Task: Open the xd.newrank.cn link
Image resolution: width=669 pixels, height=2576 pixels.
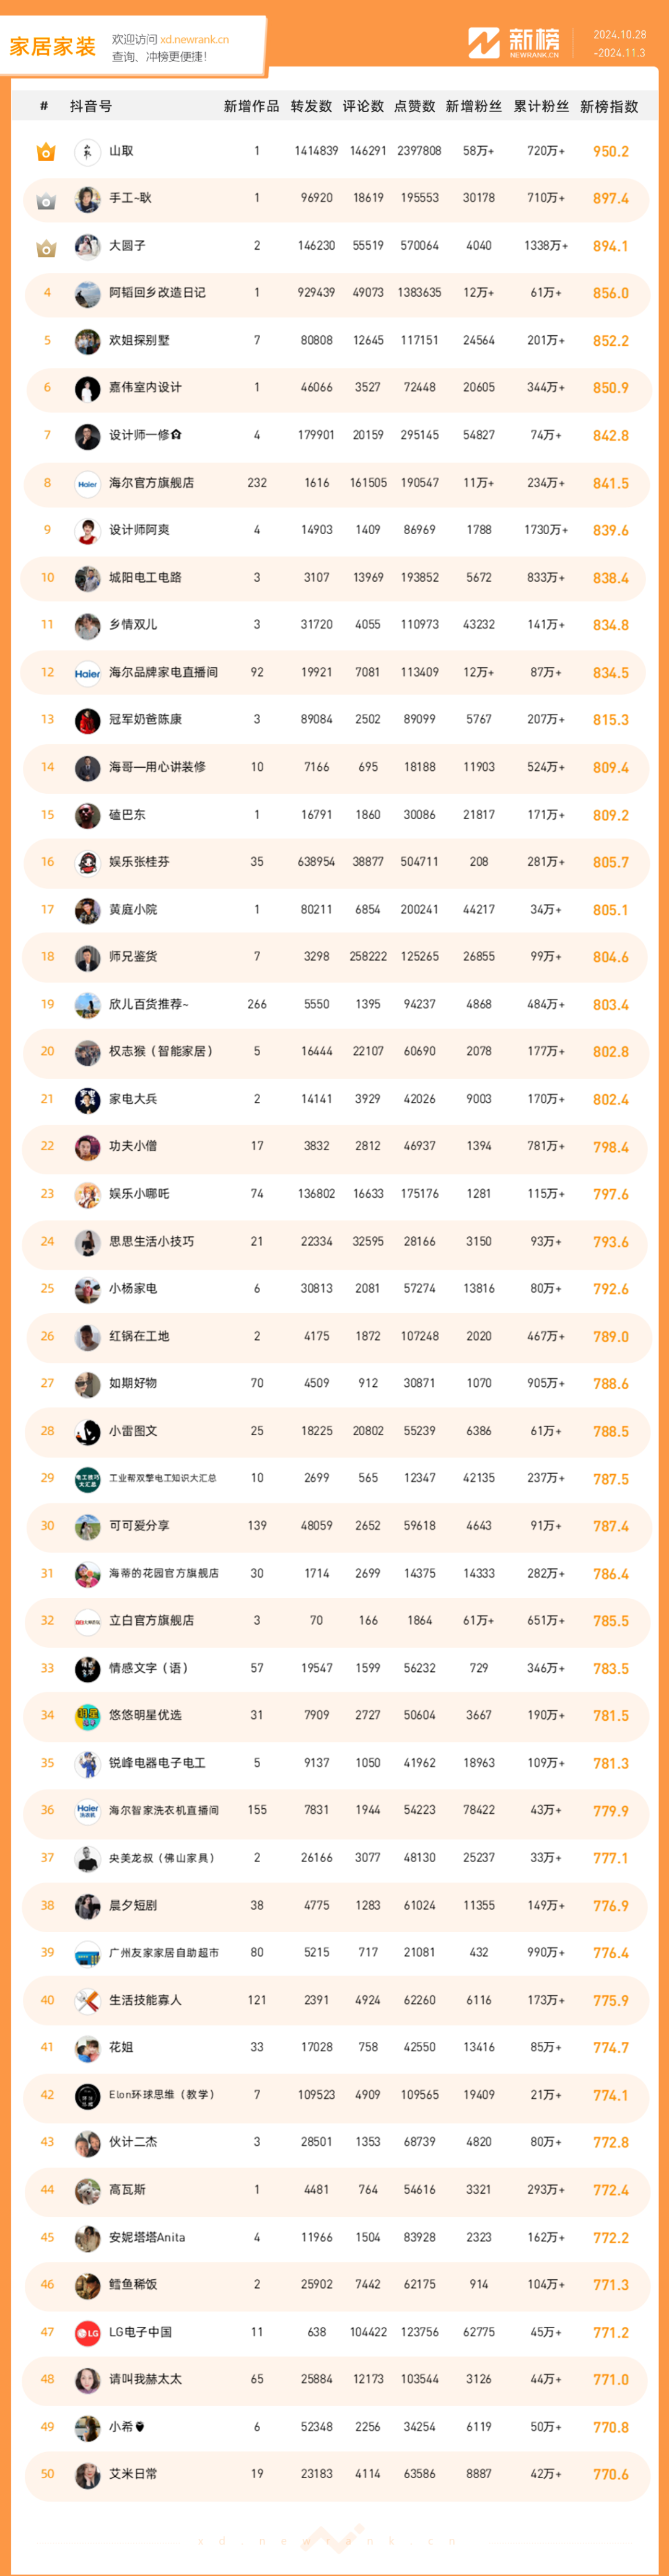Action: click(x=194, y=40)
